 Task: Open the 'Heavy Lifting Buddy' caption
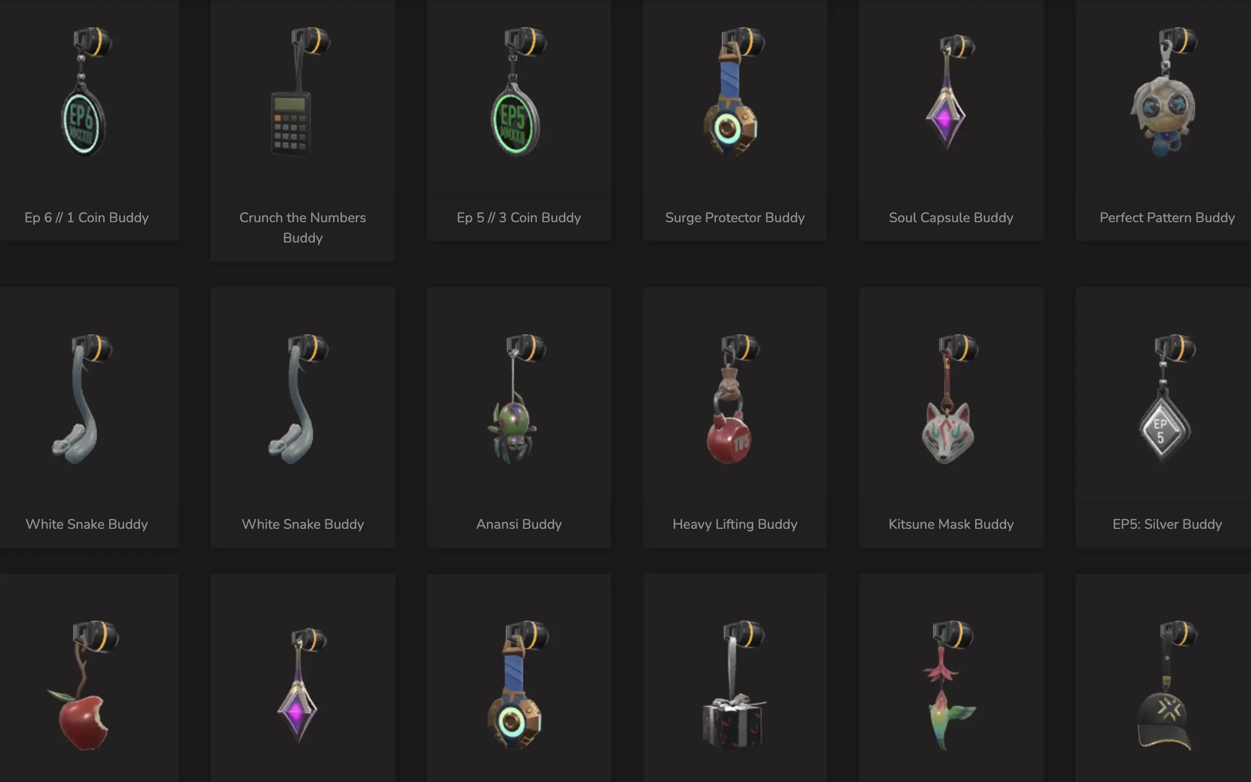pyautogui.click(x=735, y=524)
